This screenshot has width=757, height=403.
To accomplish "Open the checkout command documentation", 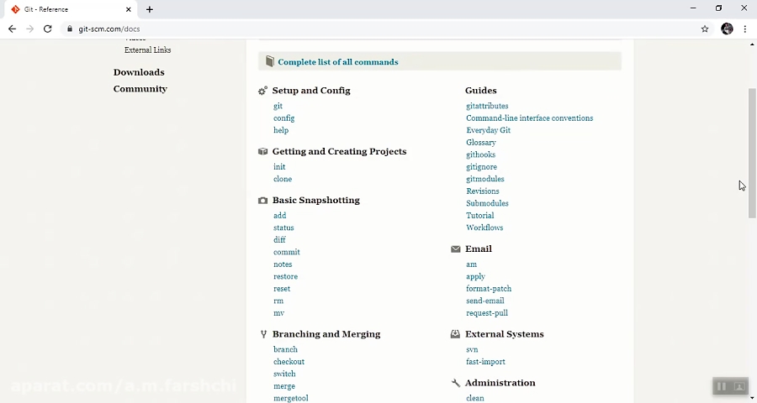I will [x=289, y=362].
